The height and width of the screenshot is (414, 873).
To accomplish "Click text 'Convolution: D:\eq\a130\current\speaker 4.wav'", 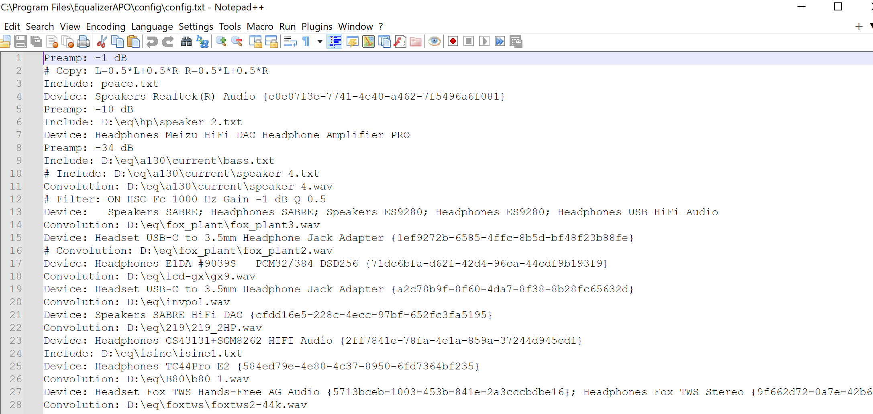I will 188,186.
